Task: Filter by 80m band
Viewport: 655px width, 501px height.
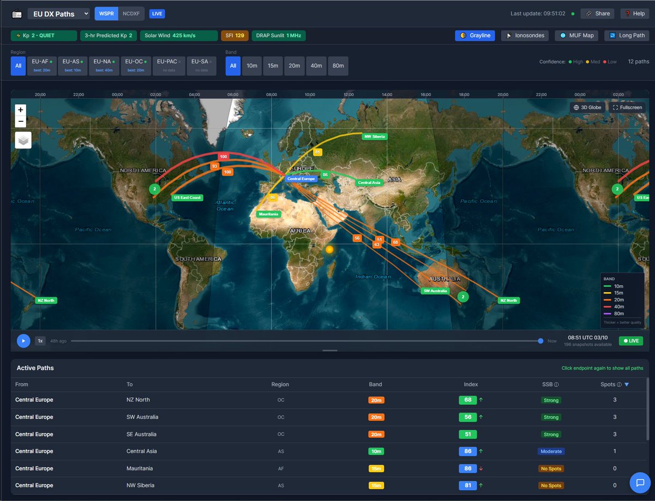Action: [338, 66]
